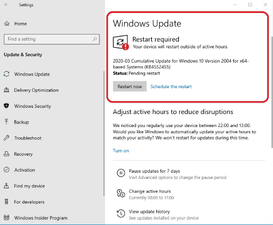The height and width of the screenshot is (225, 273).
Task: Click 'See updates installed on your device'
Action: pos(164,218)
